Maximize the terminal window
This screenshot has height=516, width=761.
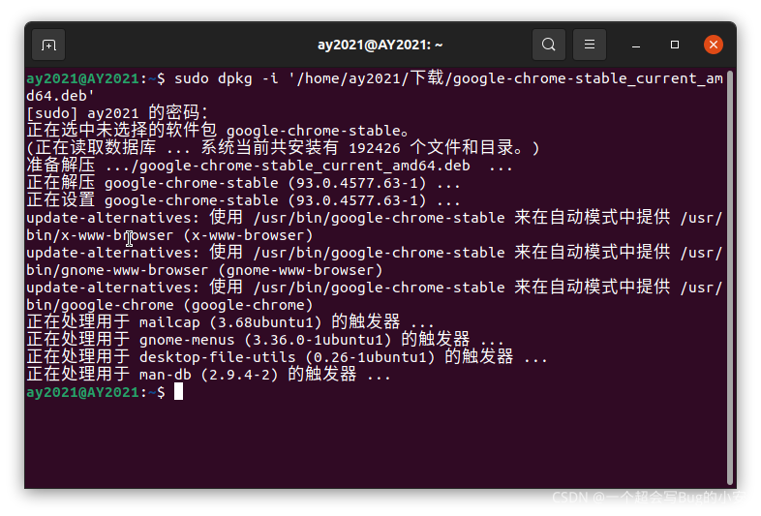point(675,45)
